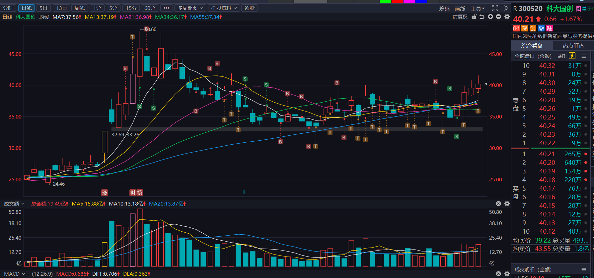The image size is (594, 278).
Task: Open the 个股资料 dropdown
Action: 224,8
